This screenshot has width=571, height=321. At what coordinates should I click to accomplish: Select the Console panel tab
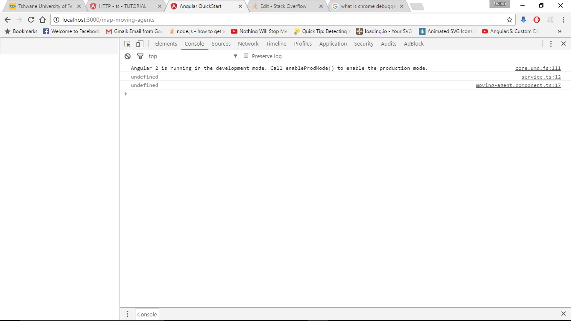coord(194,44)
